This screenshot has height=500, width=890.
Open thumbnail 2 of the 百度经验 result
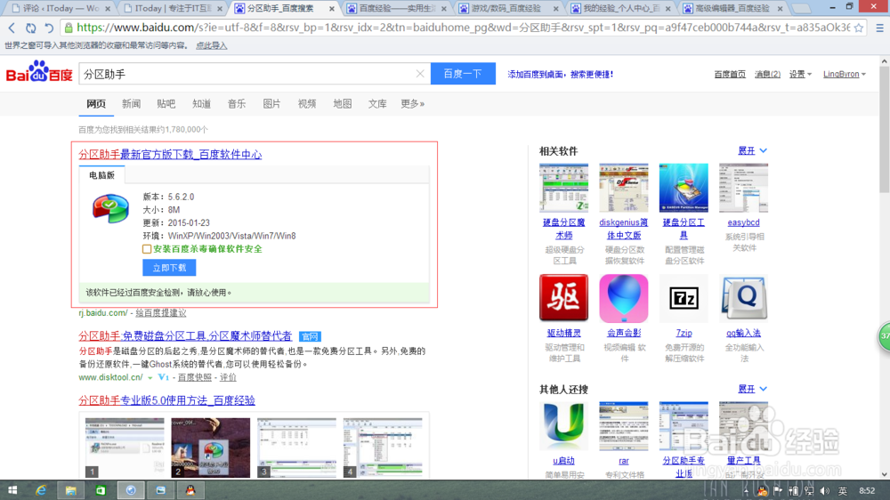[x=211, y=448]
